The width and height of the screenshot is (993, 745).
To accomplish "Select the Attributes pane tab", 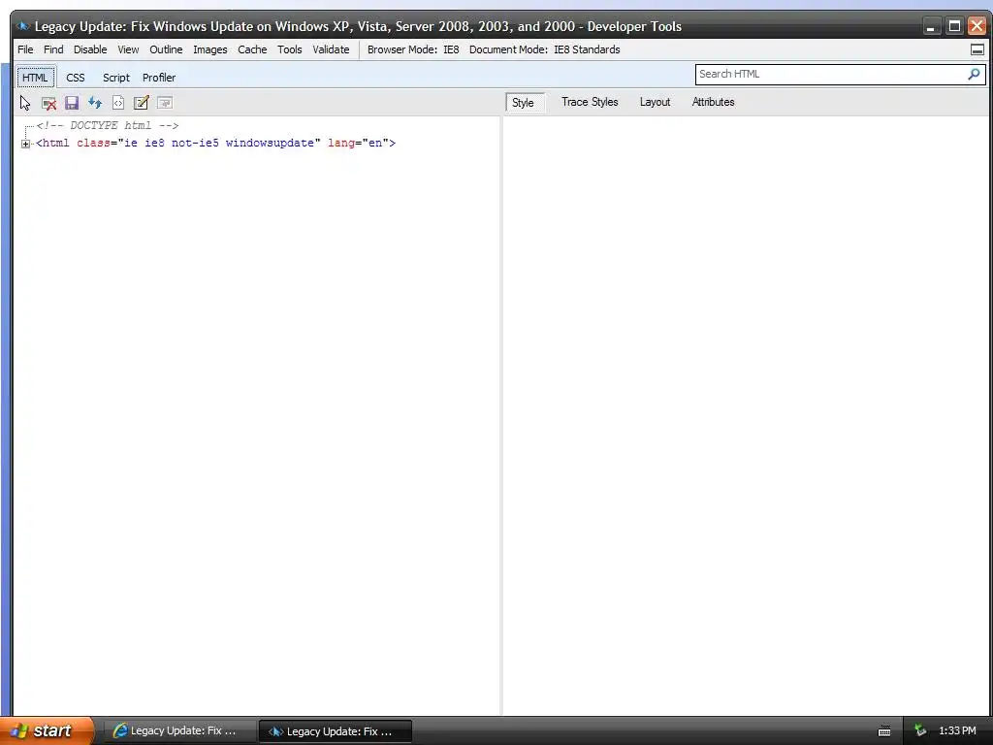I will click(x=713, y=102).
